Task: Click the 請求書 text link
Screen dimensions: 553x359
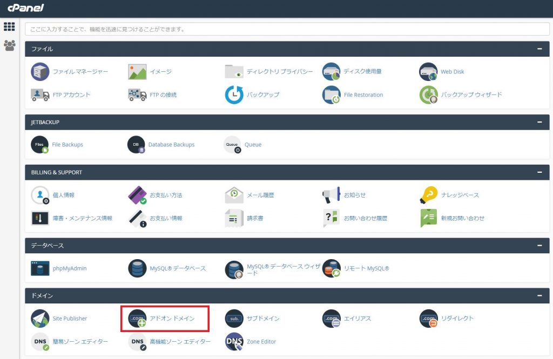Action: point(255,218)
